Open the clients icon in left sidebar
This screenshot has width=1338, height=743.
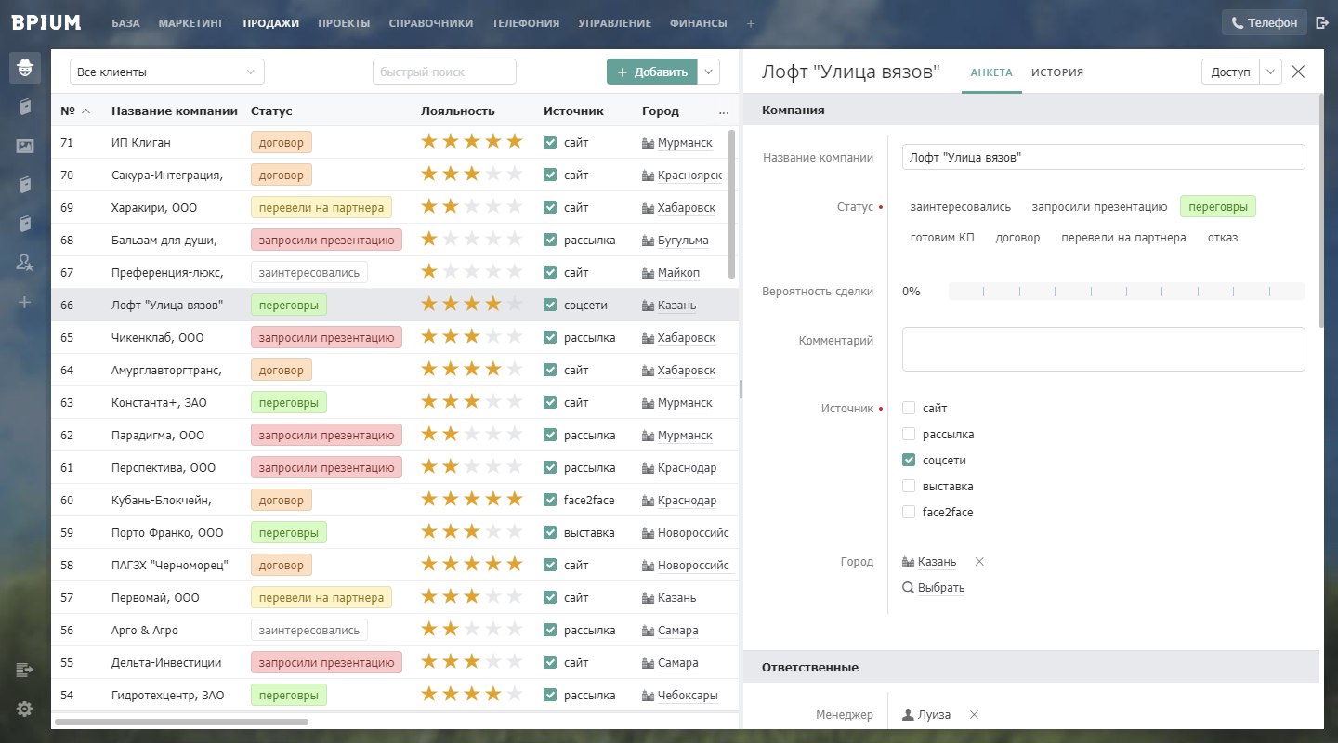click(25, 67)
